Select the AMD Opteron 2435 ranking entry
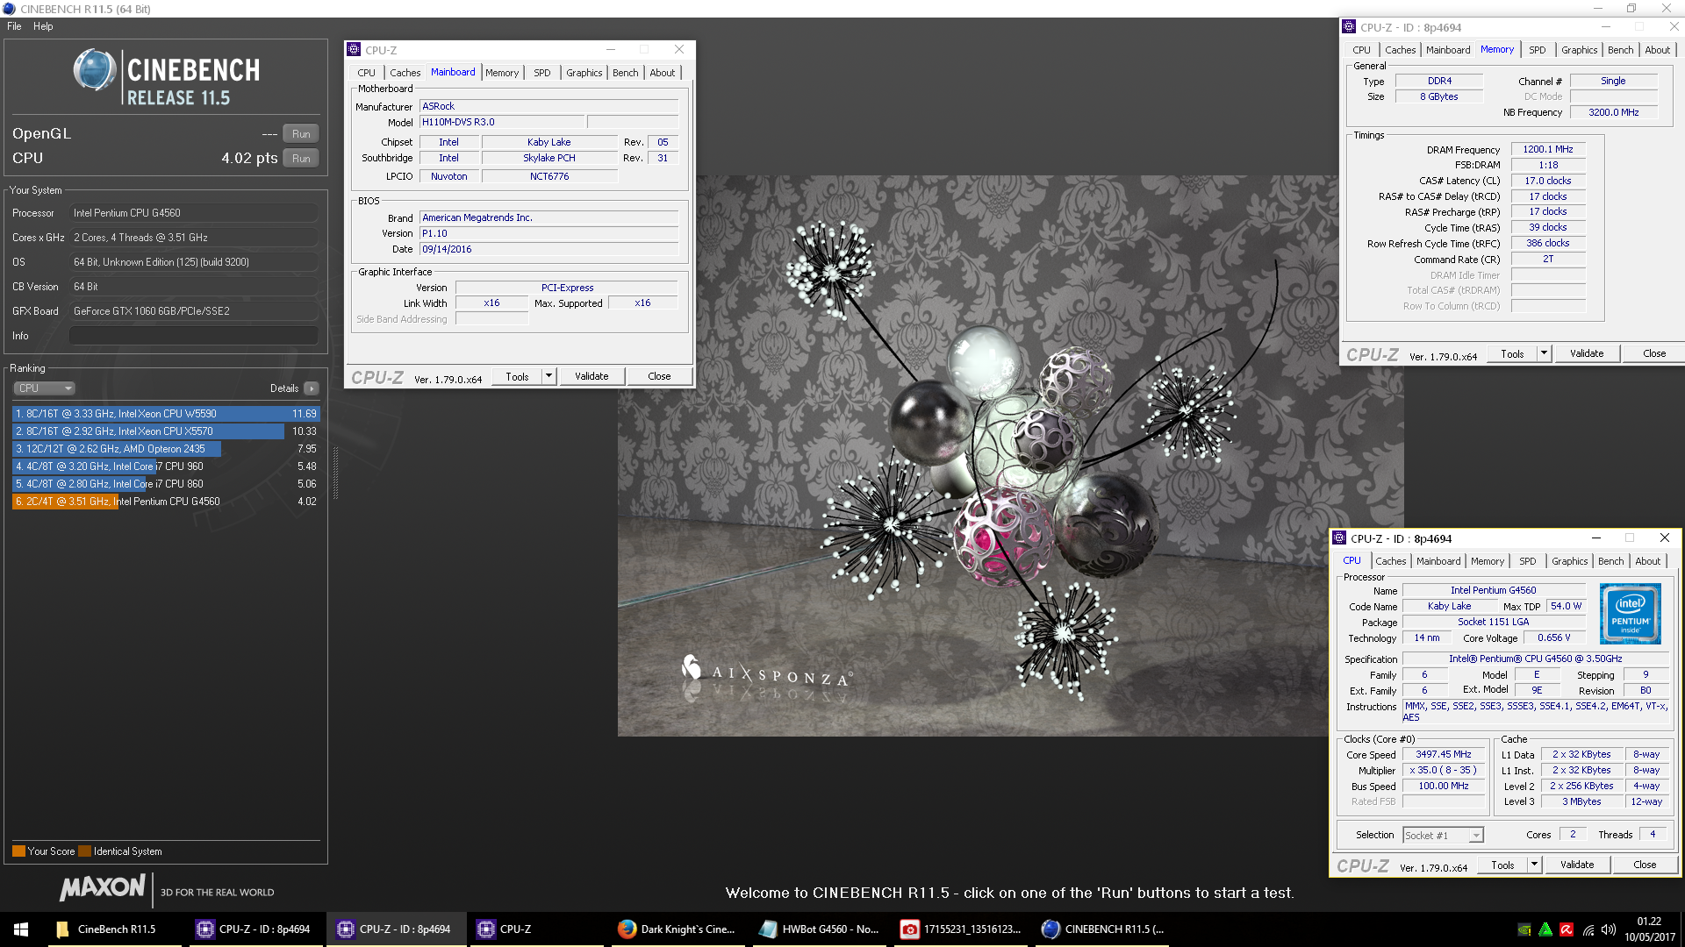The height and width of the screenshot is (947, 1685). (x=166, y=449)
